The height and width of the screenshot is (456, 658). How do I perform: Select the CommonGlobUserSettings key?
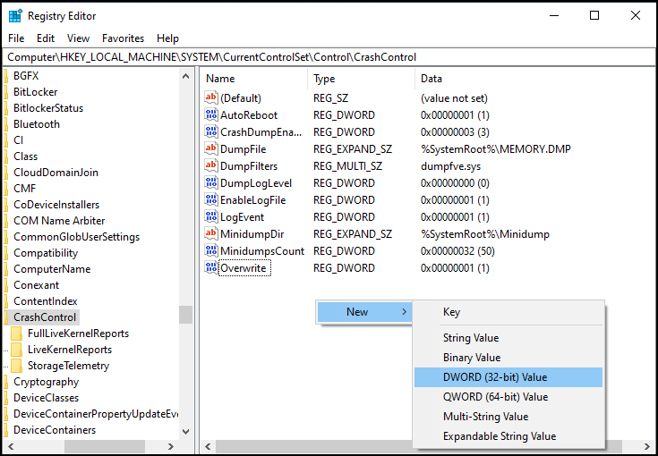pos(76,237)
